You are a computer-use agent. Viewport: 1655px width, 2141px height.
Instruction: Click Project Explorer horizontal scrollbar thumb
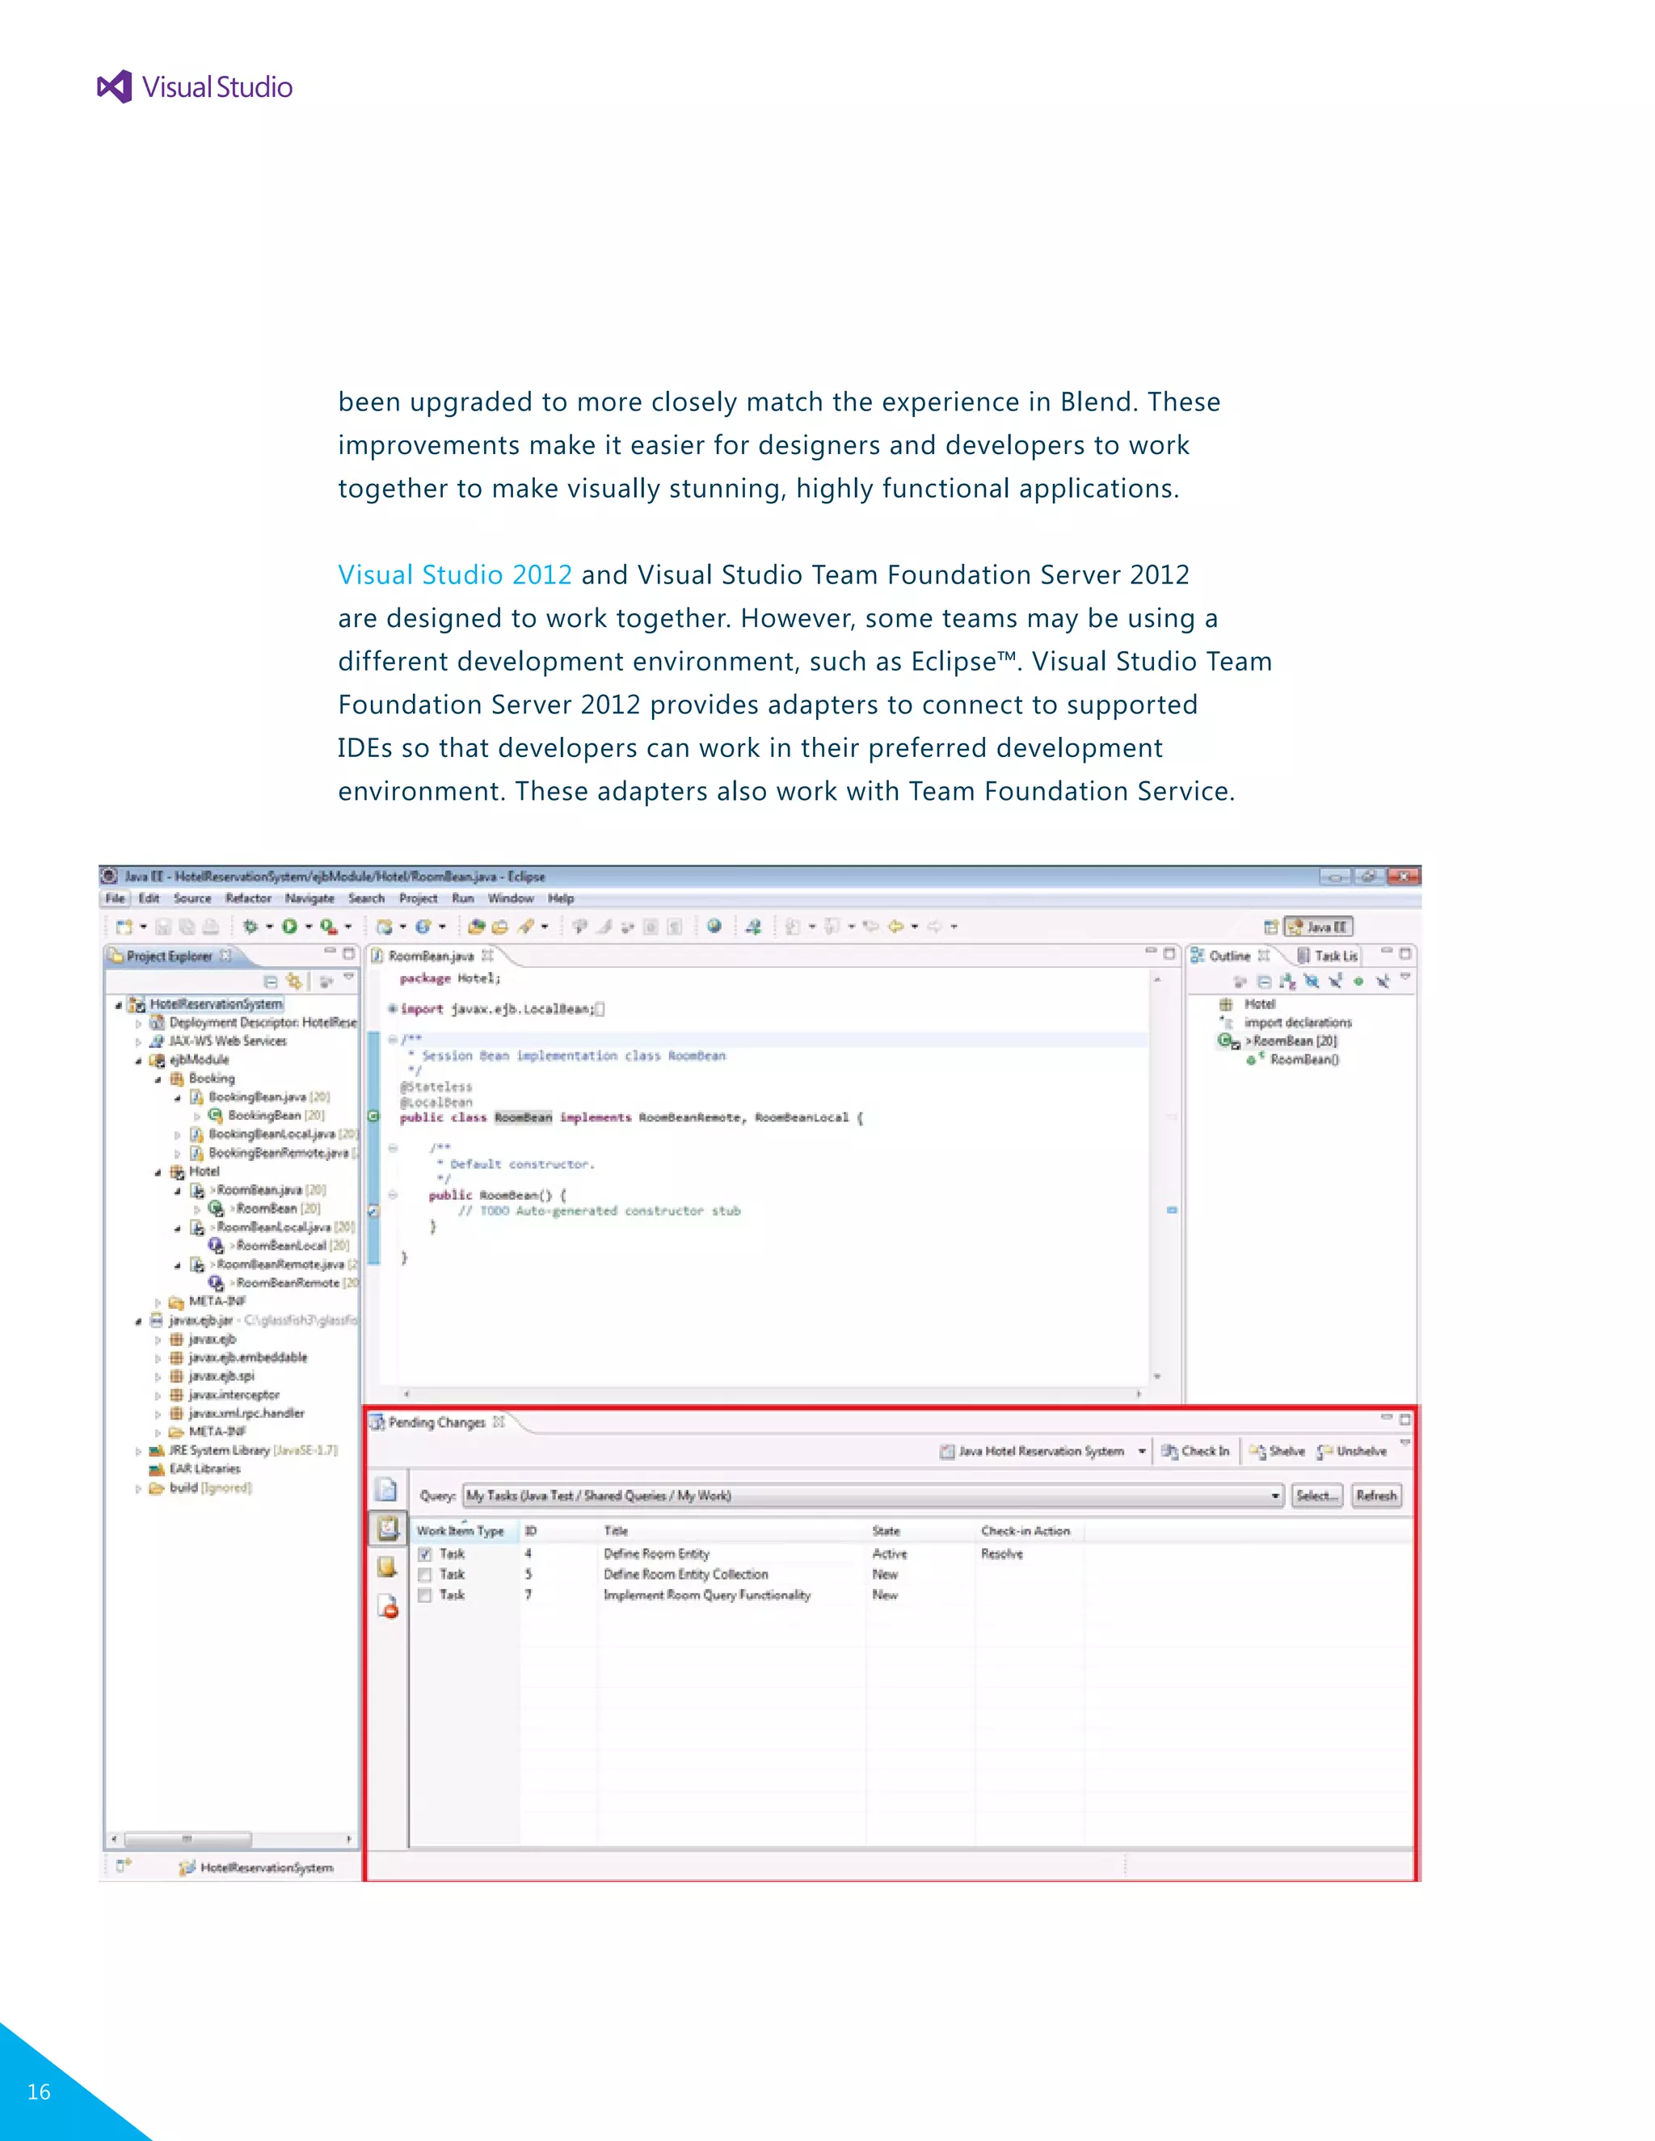click(x=187, y=1840)
